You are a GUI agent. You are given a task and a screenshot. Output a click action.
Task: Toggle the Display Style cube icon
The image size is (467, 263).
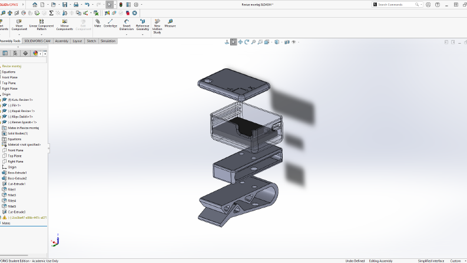pyautogui.click(x=277, y=42)
